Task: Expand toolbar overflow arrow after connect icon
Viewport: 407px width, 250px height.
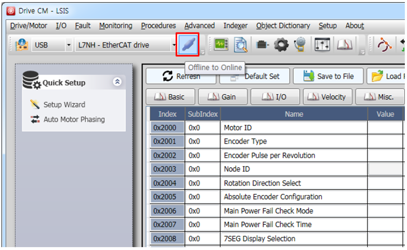Action: (x=203, y=53)
